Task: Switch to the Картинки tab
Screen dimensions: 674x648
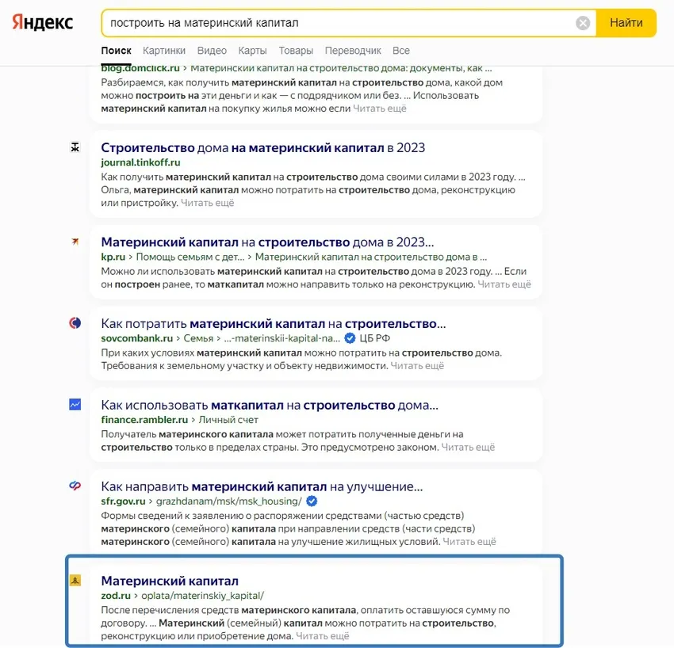Action: pyautogui.click(x=164, y=49)
